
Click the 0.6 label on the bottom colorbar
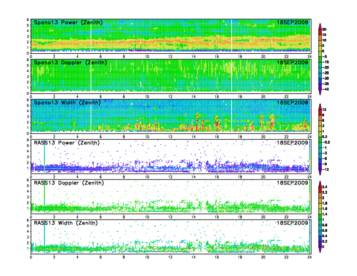325,230
